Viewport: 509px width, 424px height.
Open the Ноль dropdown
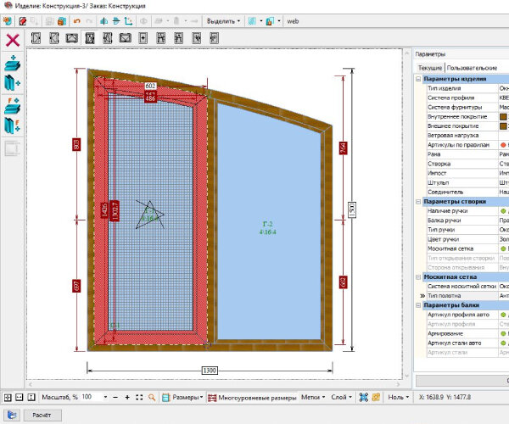click(399, 398)
